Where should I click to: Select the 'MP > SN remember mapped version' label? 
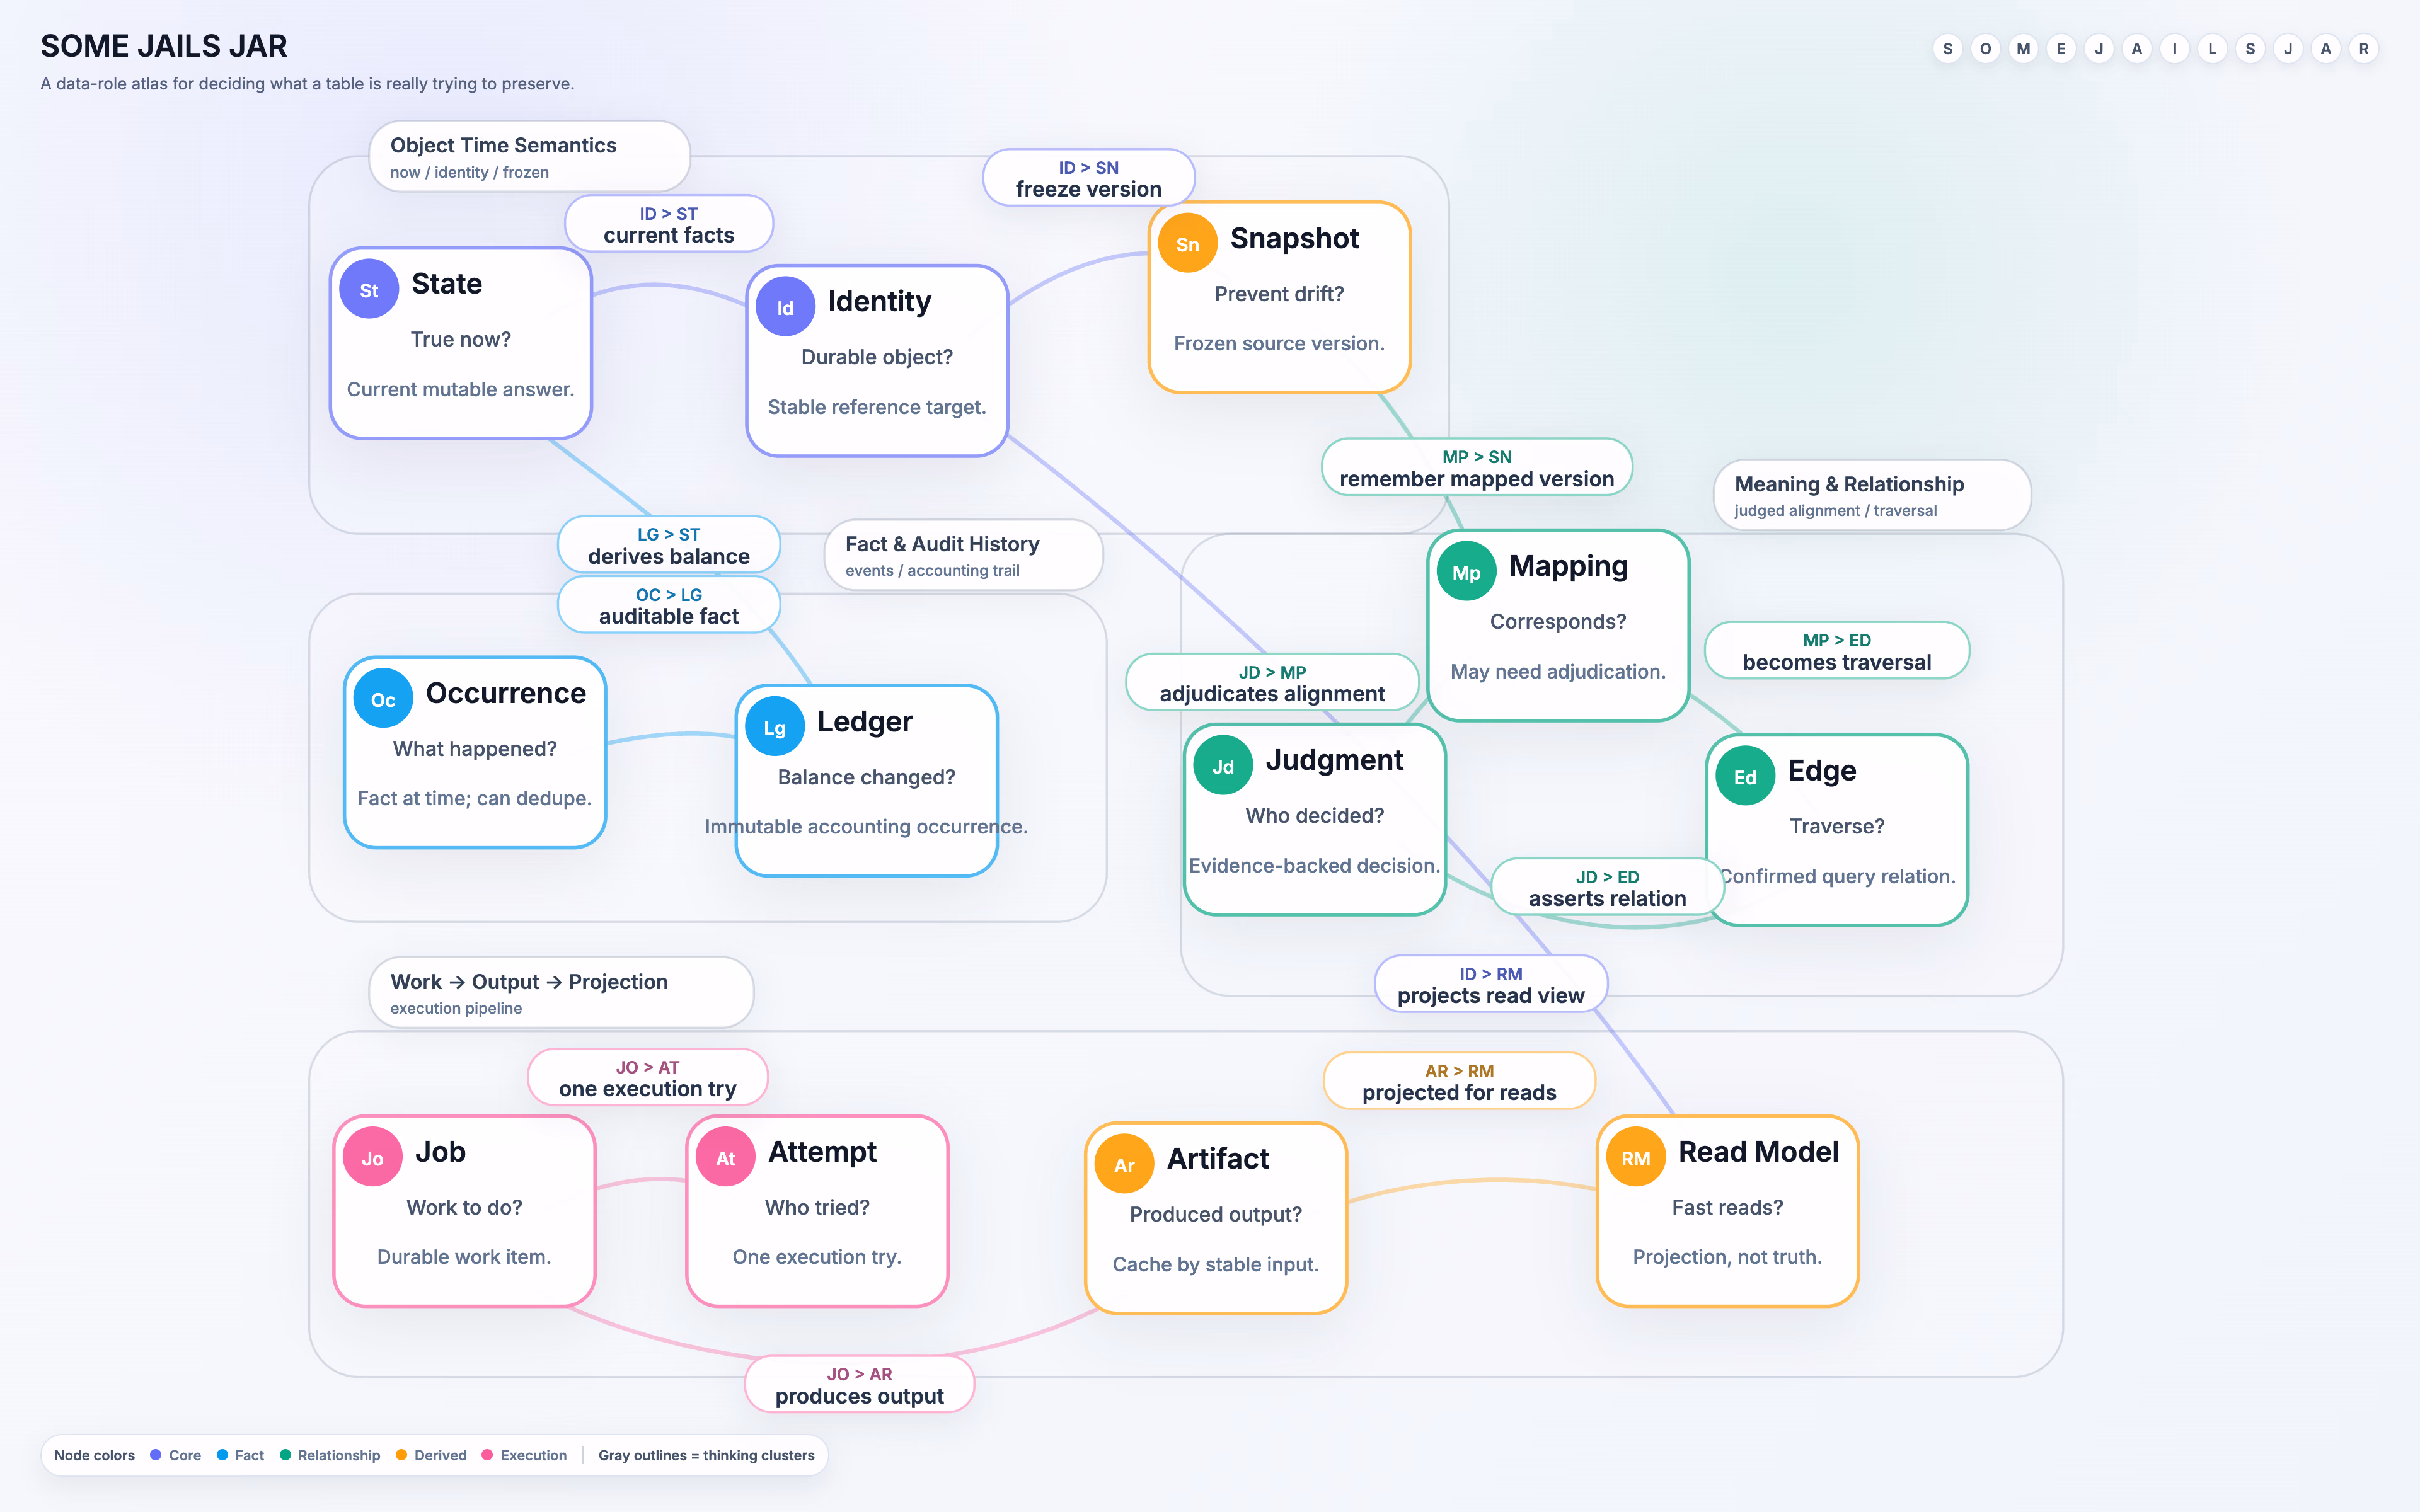(1476, 467)
